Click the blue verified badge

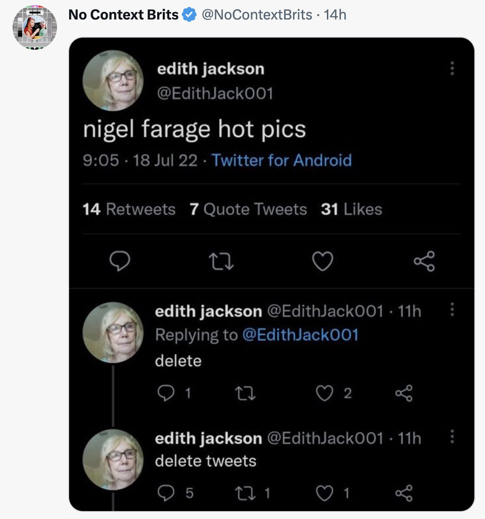188,15
